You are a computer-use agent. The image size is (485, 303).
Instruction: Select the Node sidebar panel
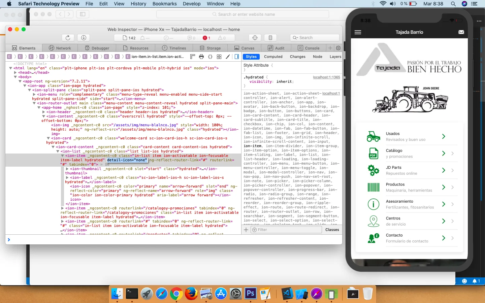(x=318, y=57)
